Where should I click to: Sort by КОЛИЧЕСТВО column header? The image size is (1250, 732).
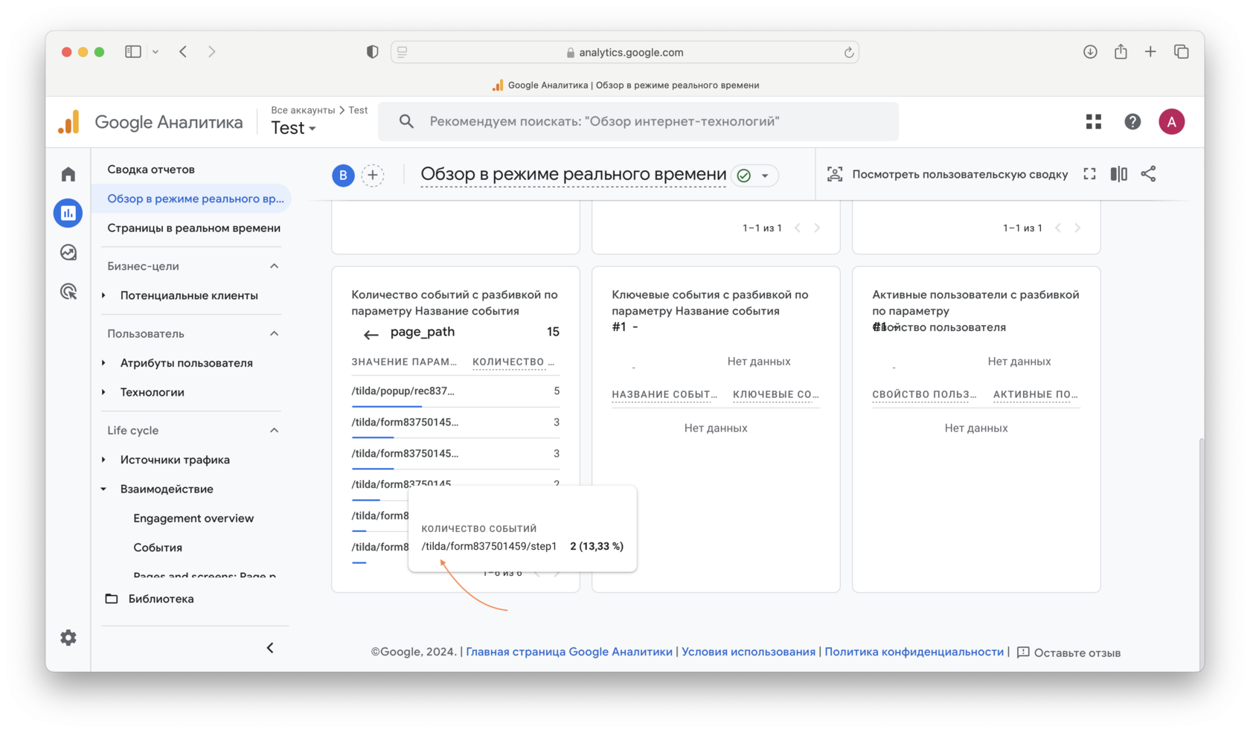(x=513, y=362)
